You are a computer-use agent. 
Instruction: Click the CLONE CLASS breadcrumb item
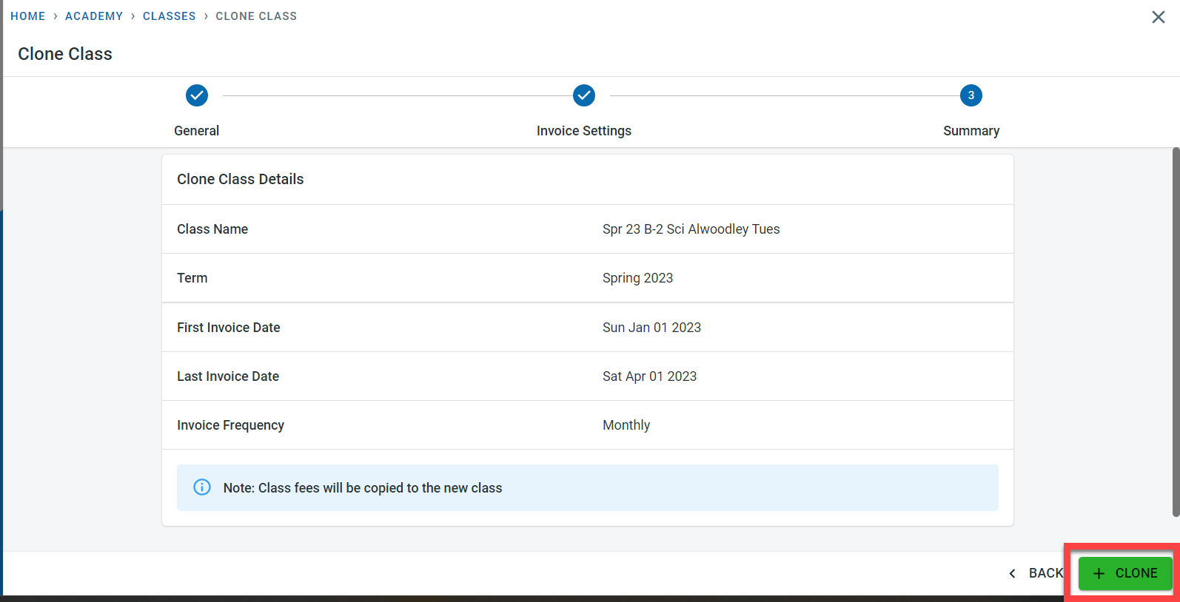(x=256, y=16)
